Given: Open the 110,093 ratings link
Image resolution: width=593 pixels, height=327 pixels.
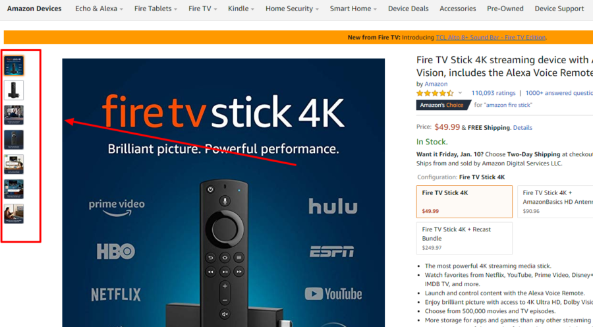Looking at the screenshot, I should click(493, 93).
